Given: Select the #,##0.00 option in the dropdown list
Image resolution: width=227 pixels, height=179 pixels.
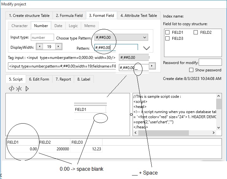Looking at the screenshot, I should [134, 58].
